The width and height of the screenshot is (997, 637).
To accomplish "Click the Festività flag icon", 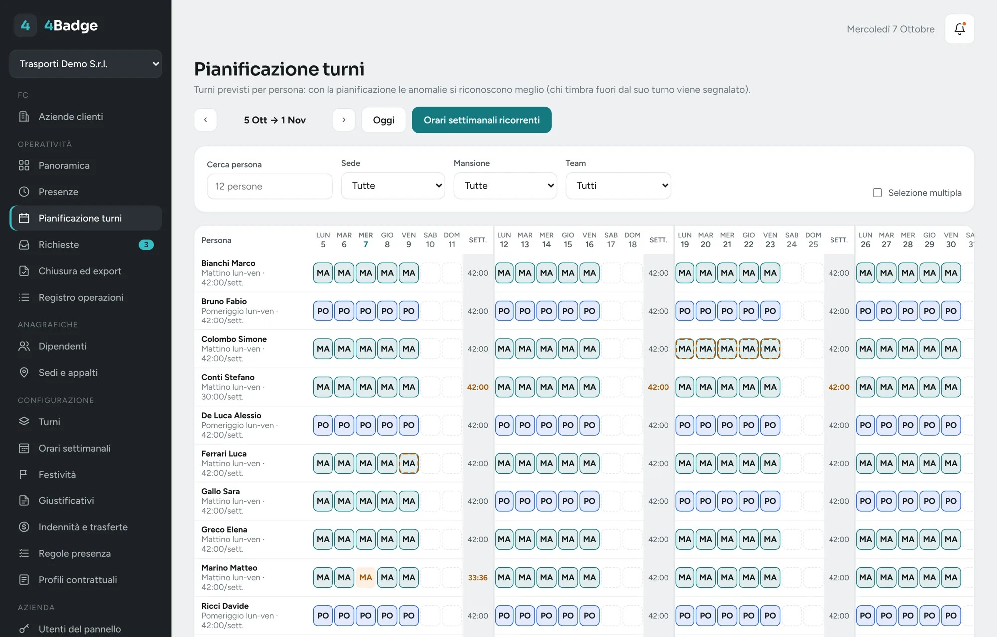I will click(x=24, y=475).
